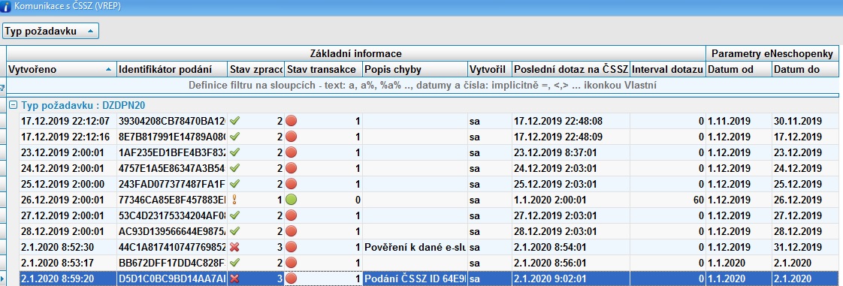Click green checkmark in row 23.12.2019 2:00:01
The image size is (843, 286).
pos(235,152)
